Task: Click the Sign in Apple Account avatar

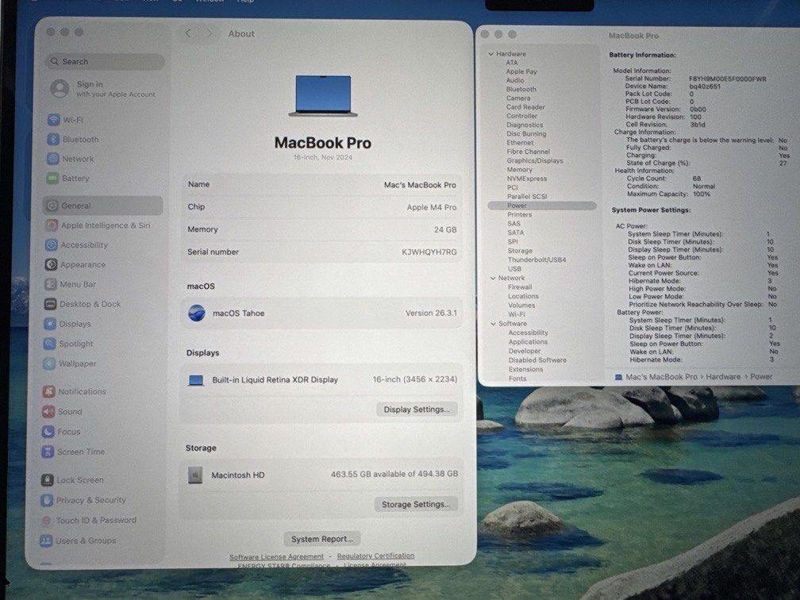Action: pyautogui.click(x=60, y=89)
